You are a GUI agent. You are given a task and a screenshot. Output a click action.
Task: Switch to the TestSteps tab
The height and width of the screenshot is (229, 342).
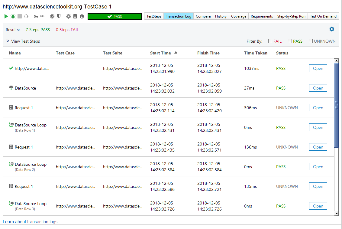click(154, 16)
